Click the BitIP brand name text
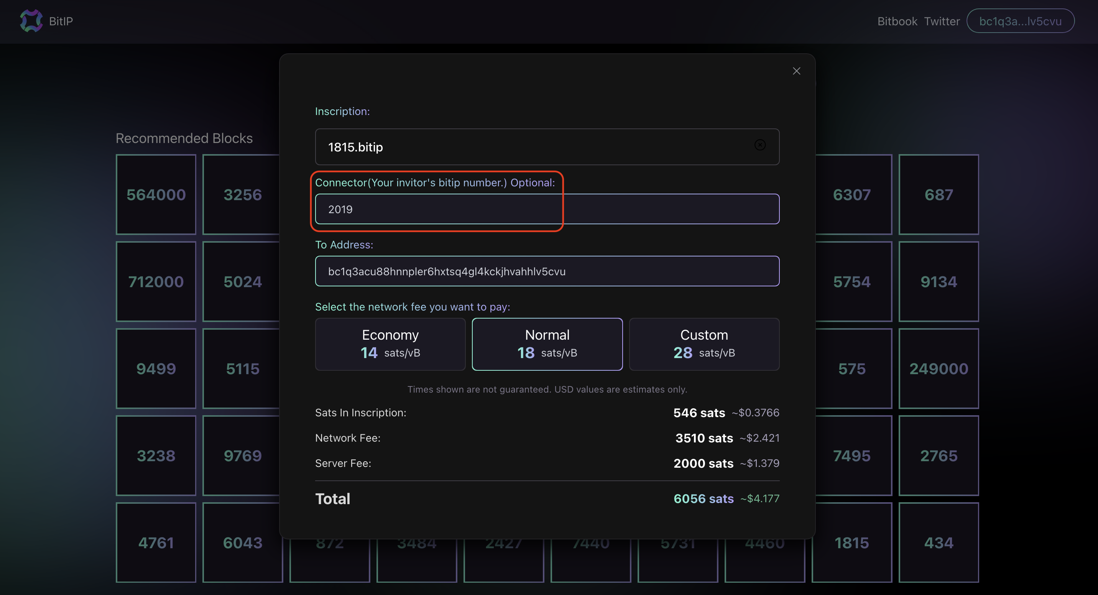 click(x=61, y=21)
